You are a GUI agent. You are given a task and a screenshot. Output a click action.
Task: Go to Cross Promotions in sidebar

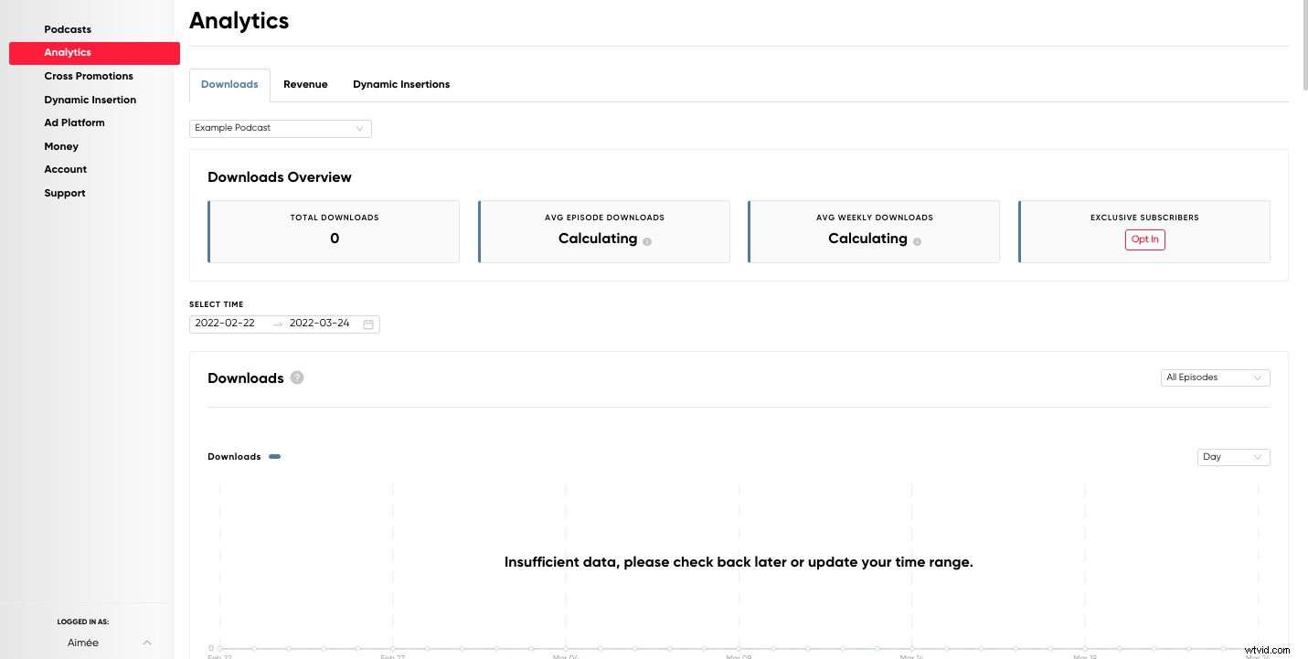(x=89, y=76)
